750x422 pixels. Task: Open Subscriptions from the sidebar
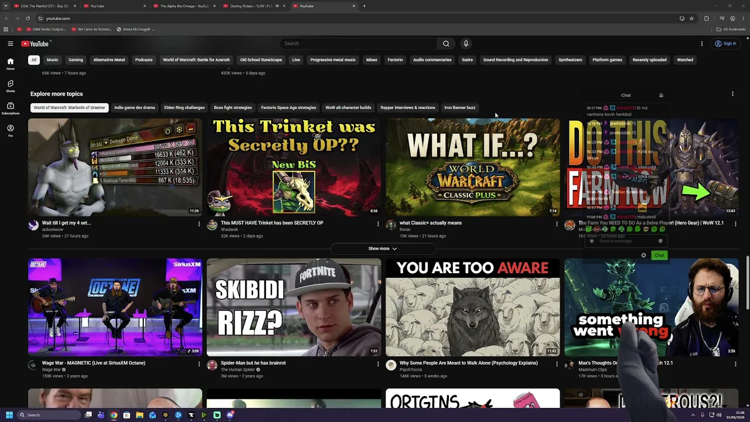click(x=11, y=108)
